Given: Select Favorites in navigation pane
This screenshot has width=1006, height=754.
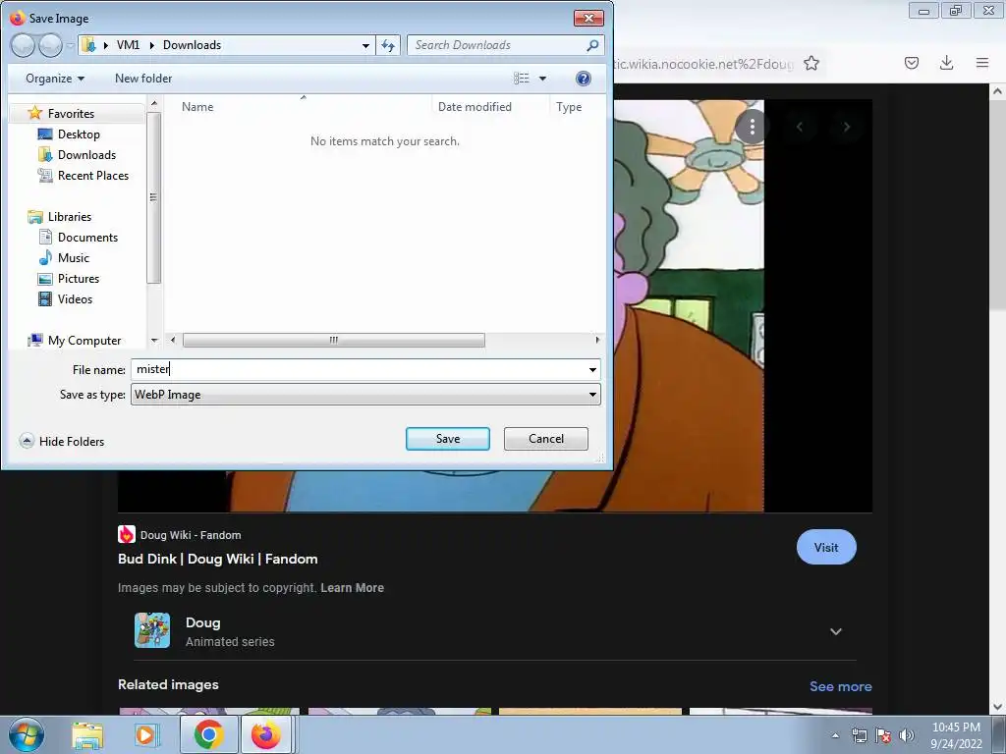Looking at the screenshot, I should [x=71, y=114].
